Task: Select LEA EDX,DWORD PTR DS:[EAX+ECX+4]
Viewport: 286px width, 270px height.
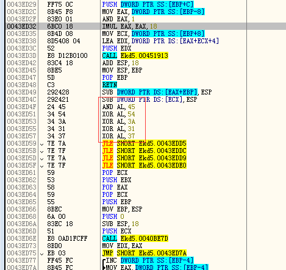Action: point(160,41)
